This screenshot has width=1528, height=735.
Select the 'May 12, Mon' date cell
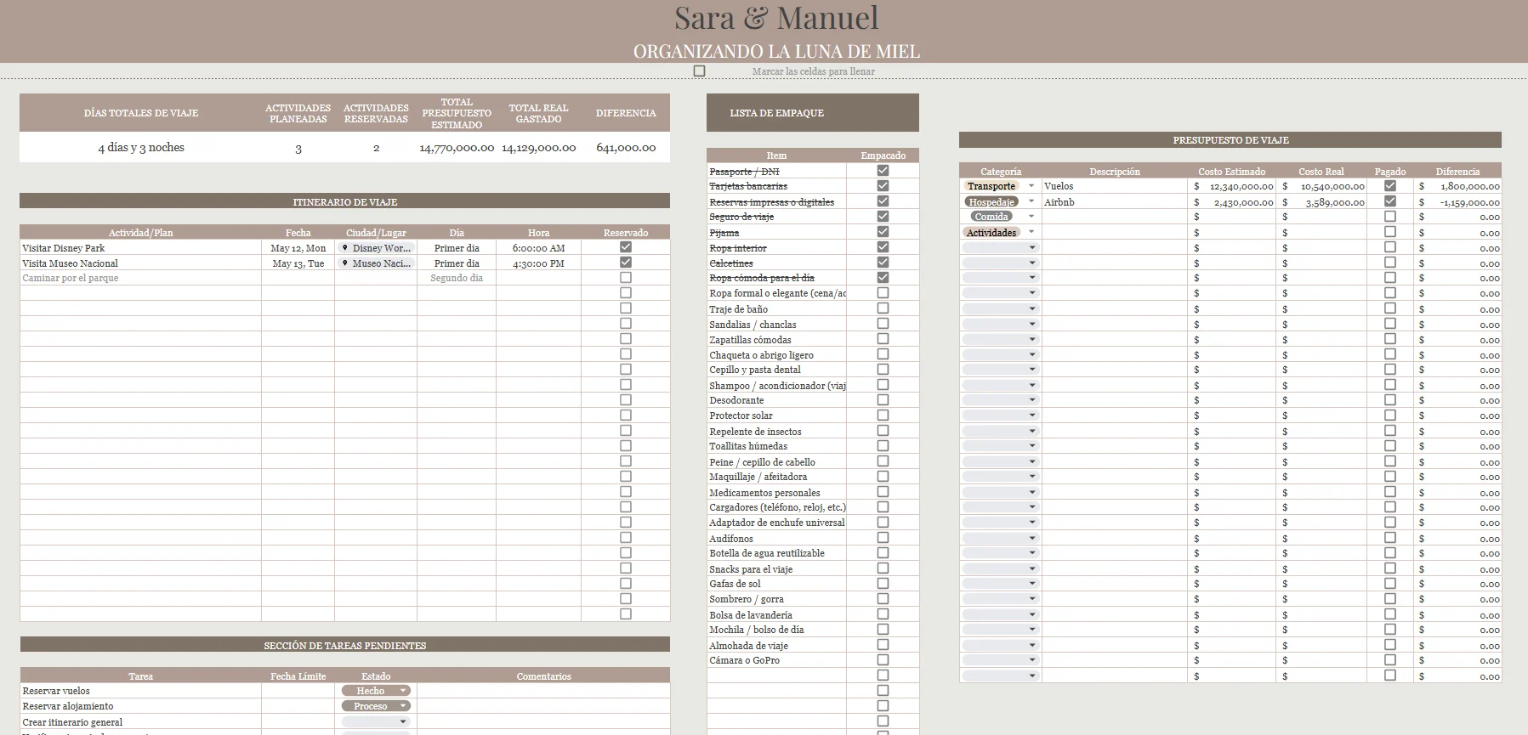click(x=298, y=248)
